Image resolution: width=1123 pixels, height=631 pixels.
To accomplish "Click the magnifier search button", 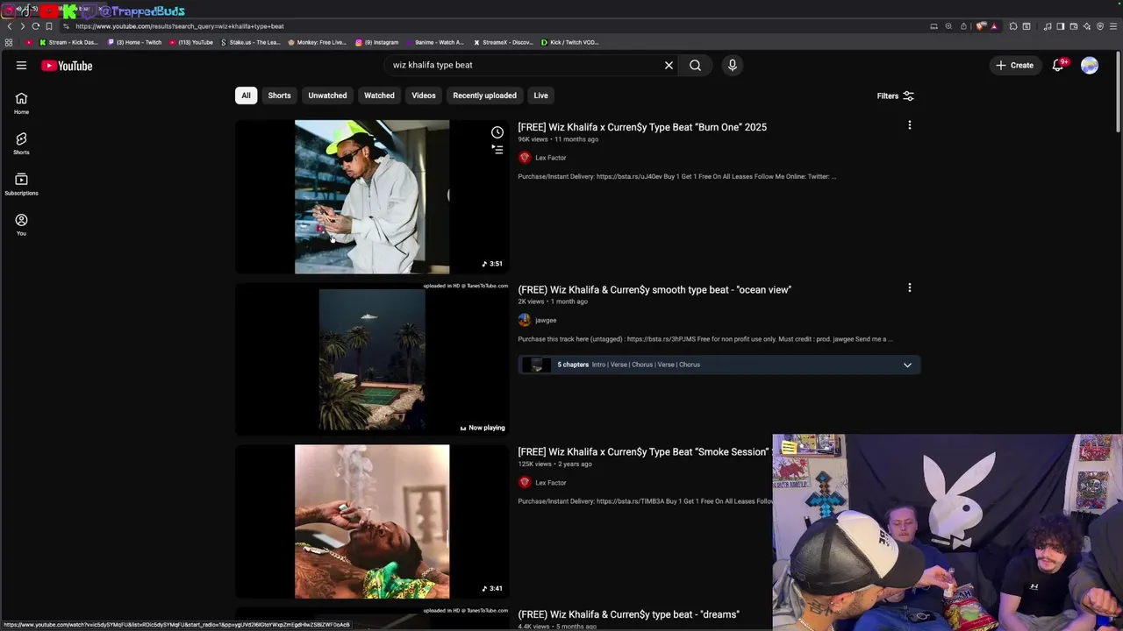I will [x=695, y=65].
